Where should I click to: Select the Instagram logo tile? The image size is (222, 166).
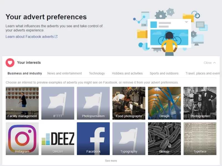[x=22, y=138]
